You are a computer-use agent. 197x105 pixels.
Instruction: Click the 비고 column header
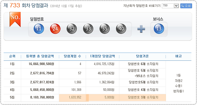coord(178,56)
